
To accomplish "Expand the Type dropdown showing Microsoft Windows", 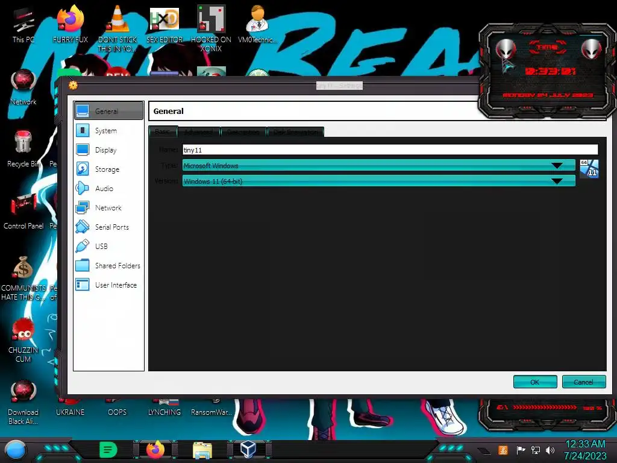I will [x=378, y=166].
